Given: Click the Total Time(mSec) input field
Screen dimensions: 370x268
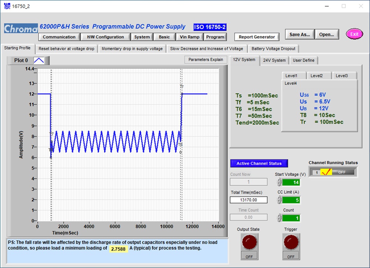Looking at the screenshot, I should pyautogui.click(x=248, y=200).
